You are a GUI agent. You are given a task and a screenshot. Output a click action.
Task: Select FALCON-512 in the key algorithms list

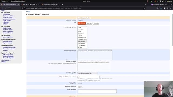(x=82, y=37)
